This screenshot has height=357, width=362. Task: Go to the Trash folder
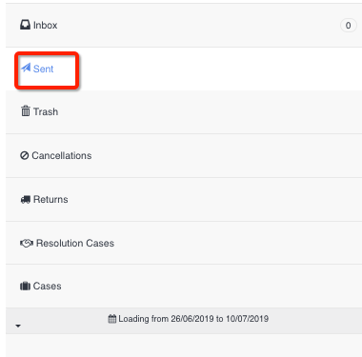pyautogui.click(x=46, y=111)
